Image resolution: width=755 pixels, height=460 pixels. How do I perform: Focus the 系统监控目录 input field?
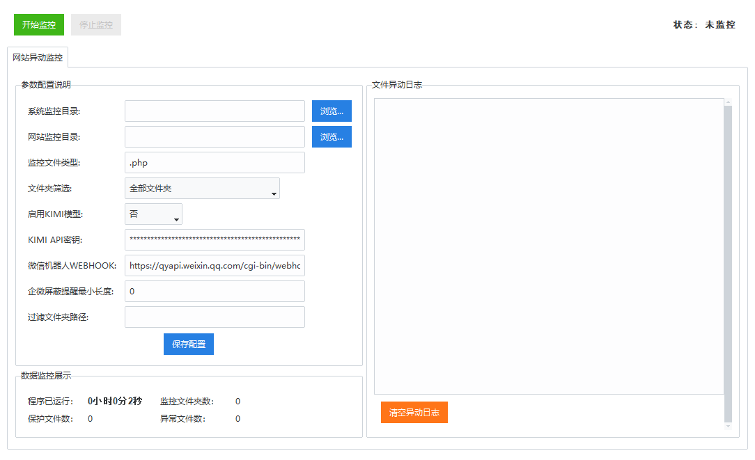[x=215, y=111]
